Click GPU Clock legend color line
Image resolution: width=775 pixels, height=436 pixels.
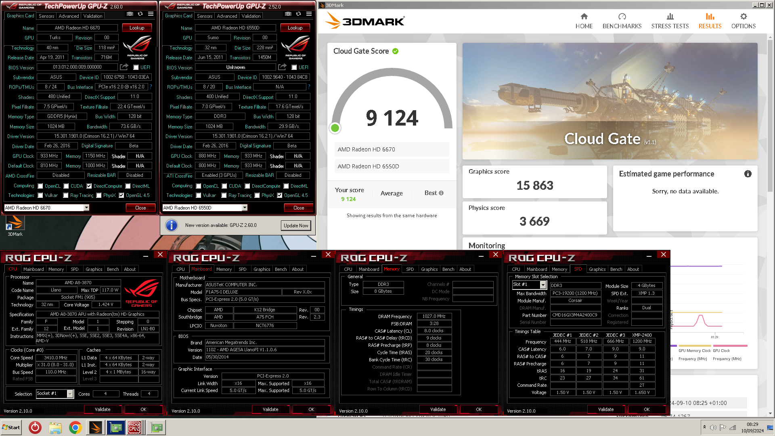pyautogui.click(x=730, y=346)
